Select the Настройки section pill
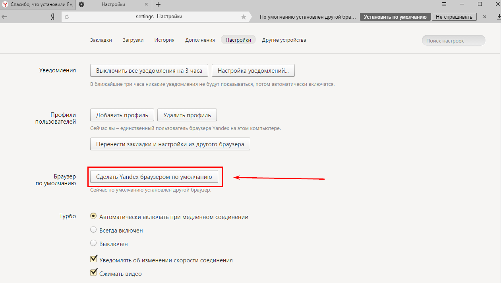Image resolution: width=501 pixels, height=283 pixels. pos(238,40)
